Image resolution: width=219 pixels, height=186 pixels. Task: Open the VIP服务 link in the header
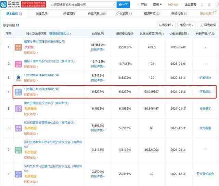pyautogui.click(x=173, y=4)
